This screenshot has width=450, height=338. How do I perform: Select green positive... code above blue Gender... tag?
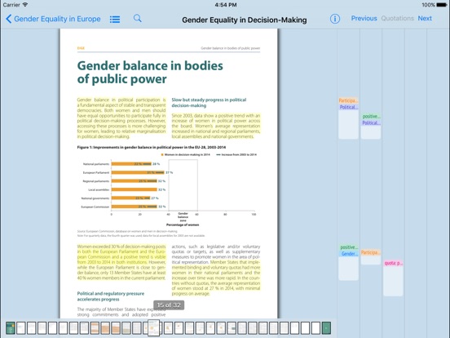pyautogui.click(x=348, y=247)
